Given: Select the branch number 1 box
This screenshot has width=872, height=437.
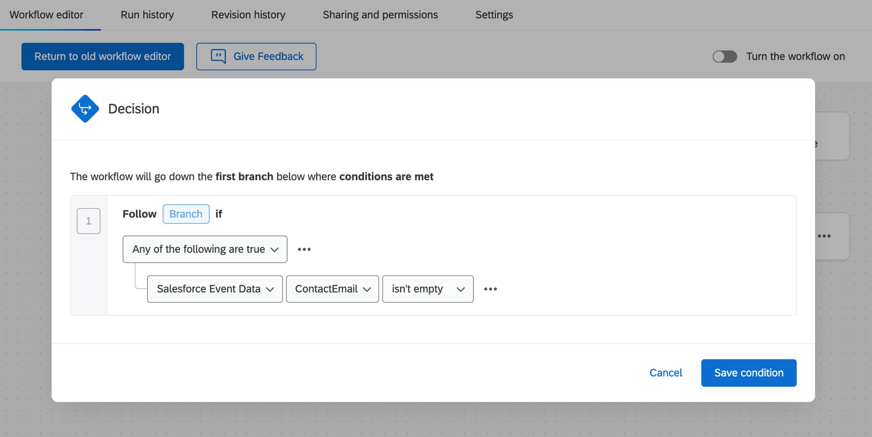Looking at the screenshot, I should [x=89, y=221].
